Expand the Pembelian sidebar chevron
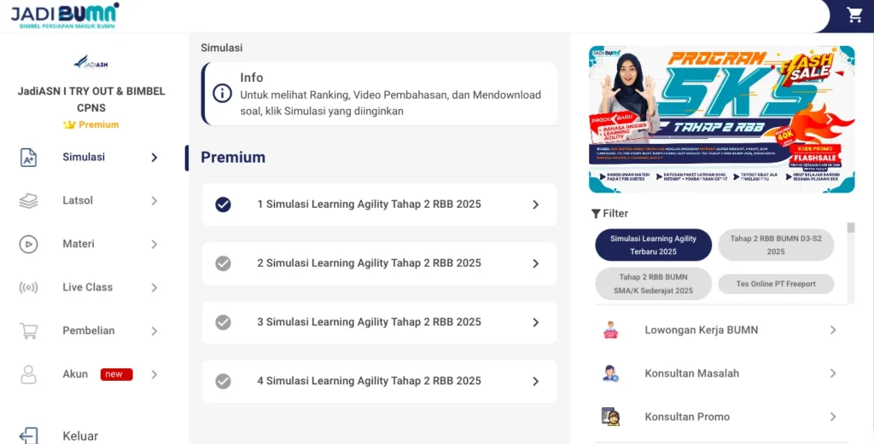 point(154,331)
